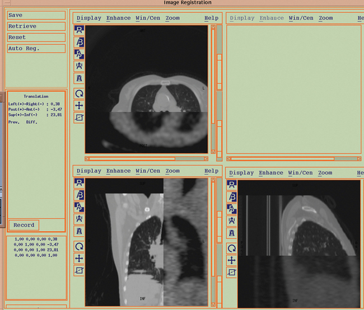This screenshot has width=364, height=310.
Task: Click the person icon in sagittal panel
Action: tap(232, 220)
